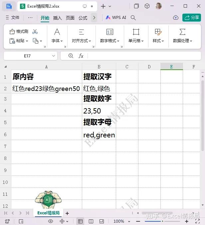Click the WPS home document icon
The image size is (205, 225).
pos(9,6)
